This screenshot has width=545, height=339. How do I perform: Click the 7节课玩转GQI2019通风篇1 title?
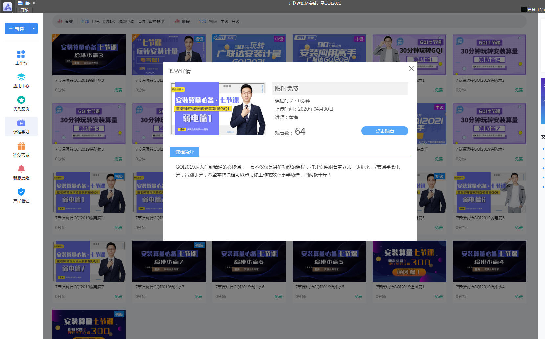[400, 287]
